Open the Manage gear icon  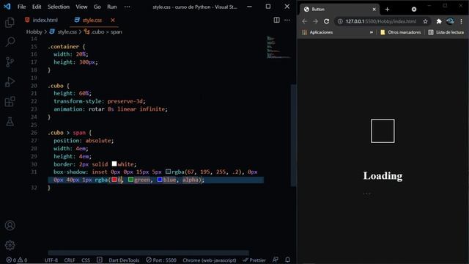coord(10,245)
